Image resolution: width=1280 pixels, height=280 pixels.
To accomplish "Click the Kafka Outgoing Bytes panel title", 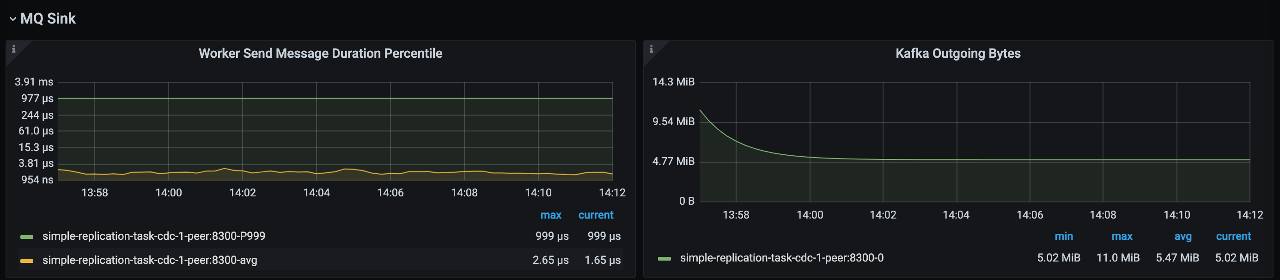I will (958, 53).
